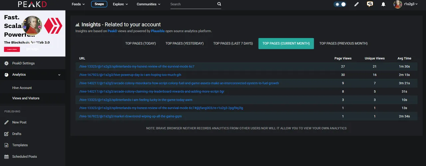Click the page views value 30
The image size is (426, 166).
coord(343,75)
